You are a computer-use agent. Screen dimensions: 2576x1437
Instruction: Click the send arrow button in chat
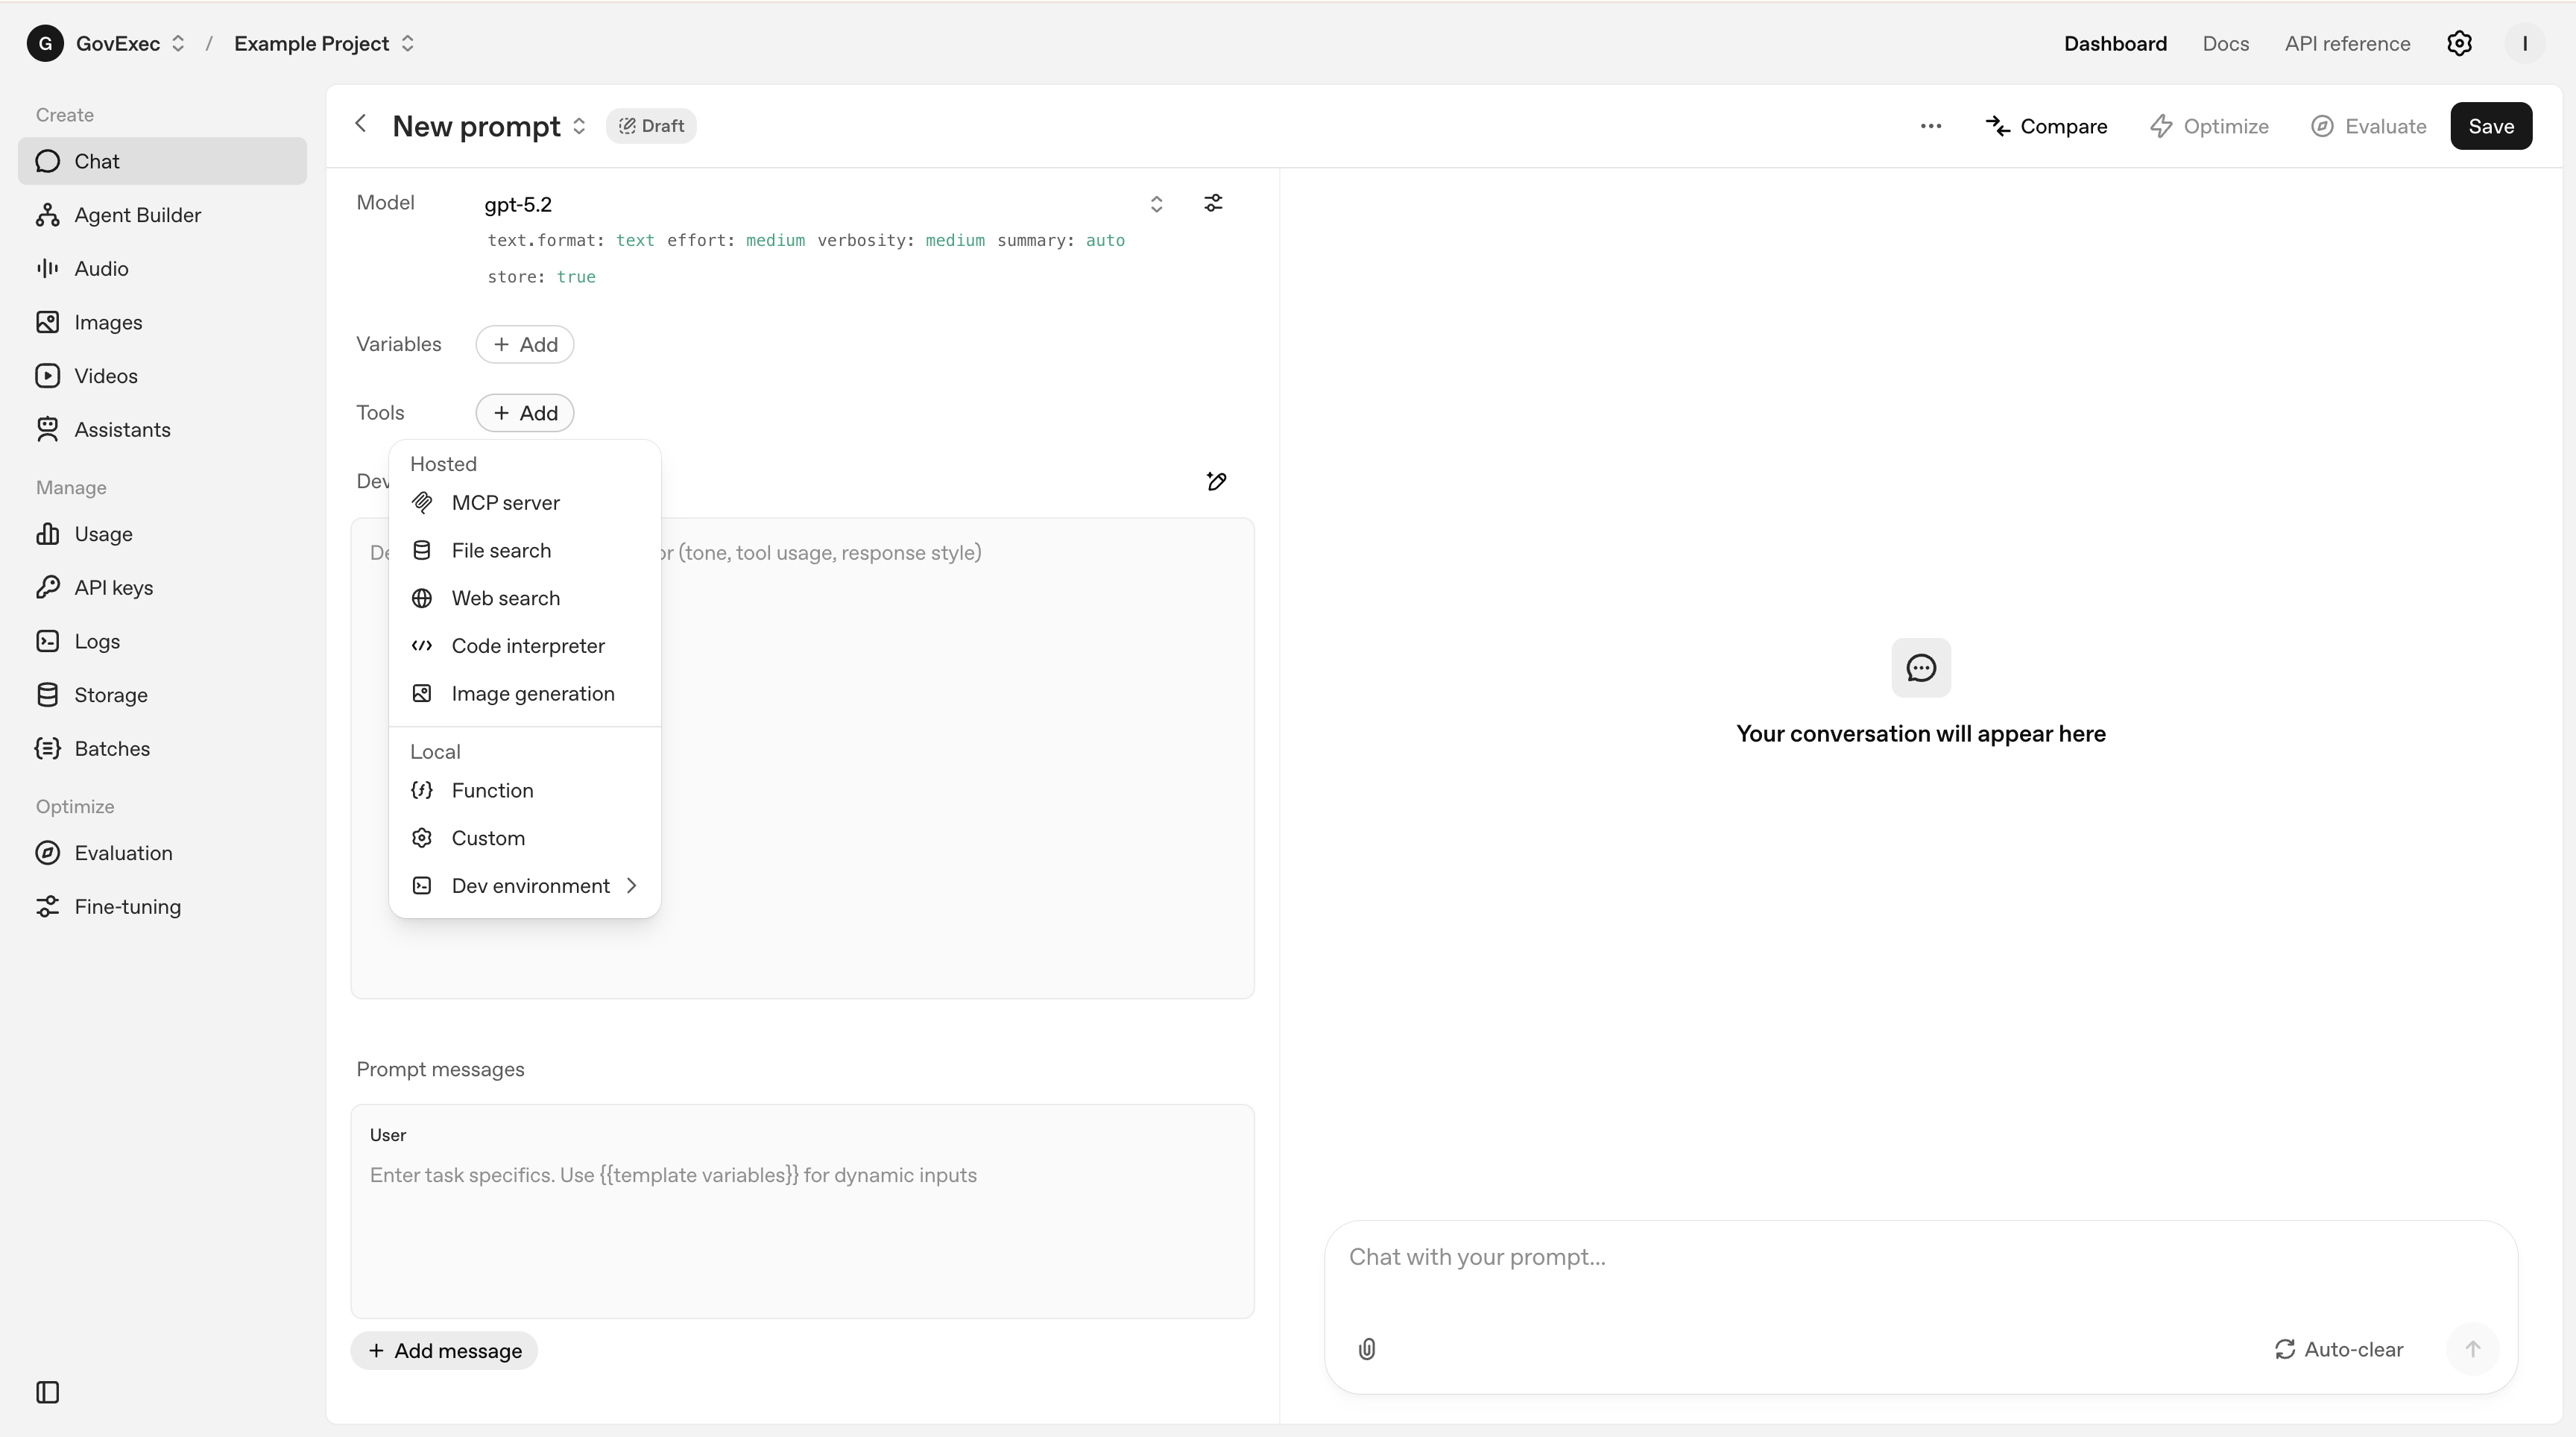pos(2472,1349)
